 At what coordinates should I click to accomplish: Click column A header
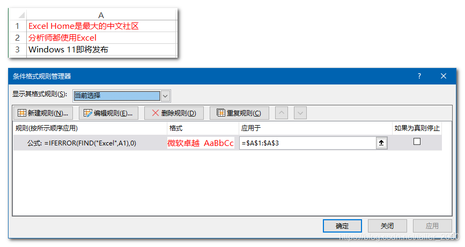tap(102, 15)
